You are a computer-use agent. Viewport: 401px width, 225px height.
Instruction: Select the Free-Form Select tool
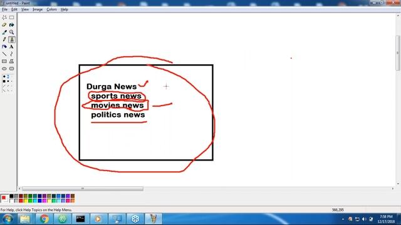[4, 17]
